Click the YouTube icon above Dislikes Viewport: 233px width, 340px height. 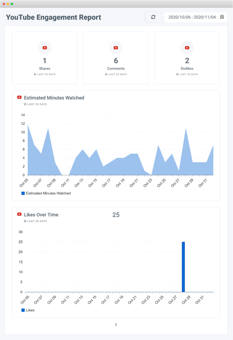(187, 48)
